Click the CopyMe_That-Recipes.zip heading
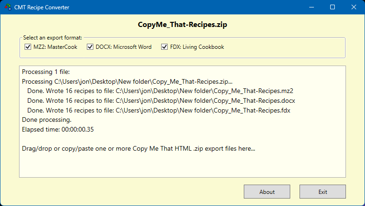Screen dimensions: 365x206 click(182, 25)
